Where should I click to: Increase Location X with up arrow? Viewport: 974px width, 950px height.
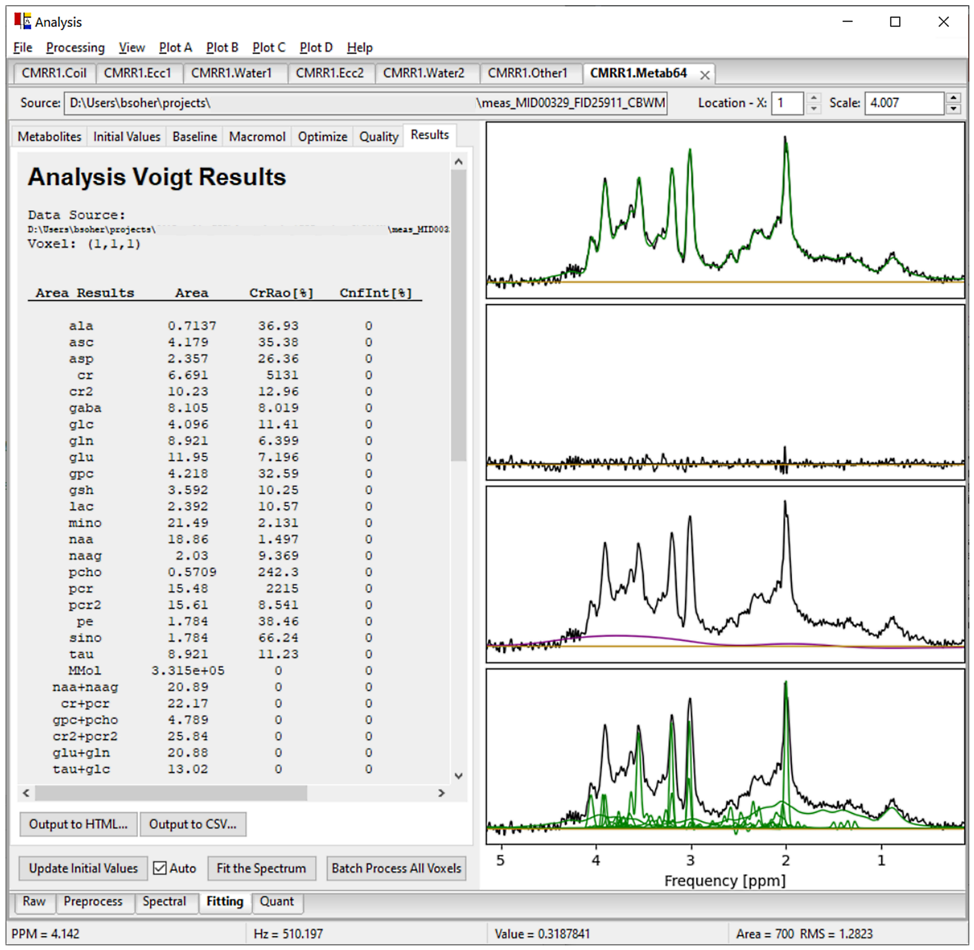click(814, 97)
